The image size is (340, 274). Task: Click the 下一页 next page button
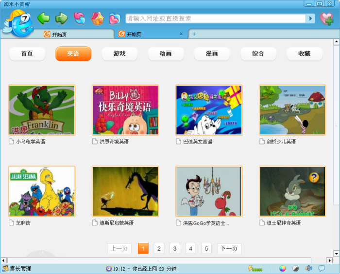click(229, 248)
